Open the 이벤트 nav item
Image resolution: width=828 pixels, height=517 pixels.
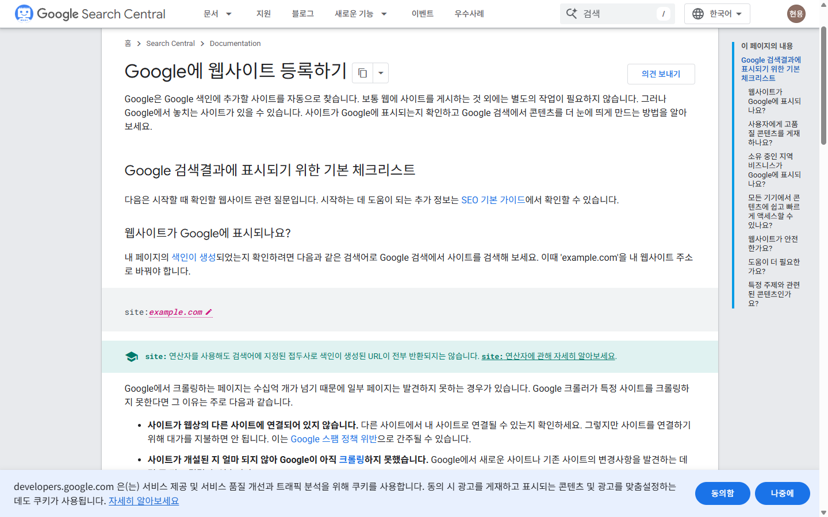(x=423, y=14)
